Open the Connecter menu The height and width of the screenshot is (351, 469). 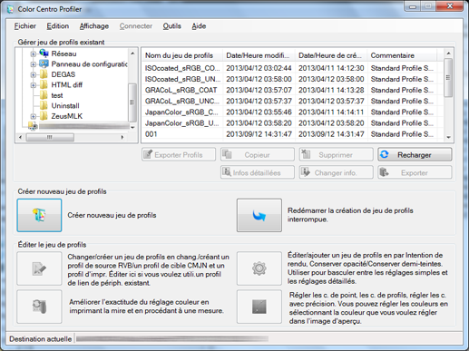pyautogui.click(x=136, y=26)
